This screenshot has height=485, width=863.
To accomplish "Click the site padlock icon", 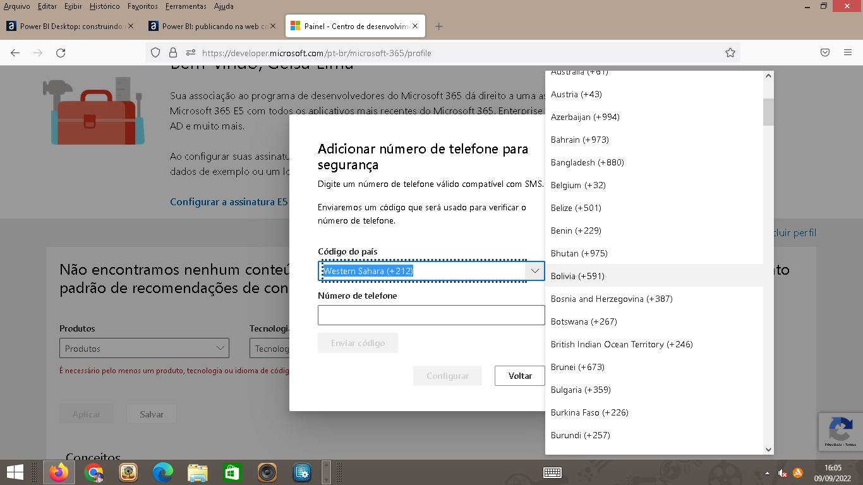I will click(173, 53).
